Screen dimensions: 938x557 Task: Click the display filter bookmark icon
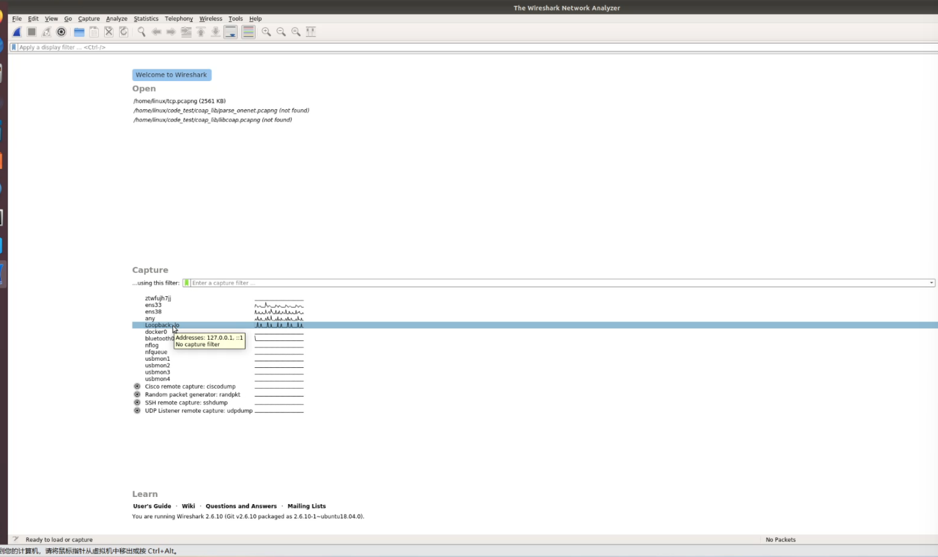[14, 47]
